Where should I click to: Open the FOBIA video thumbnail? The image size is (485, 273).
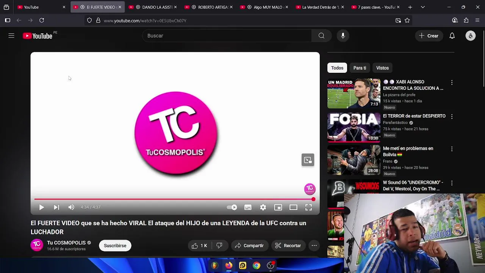pos(354,127)
